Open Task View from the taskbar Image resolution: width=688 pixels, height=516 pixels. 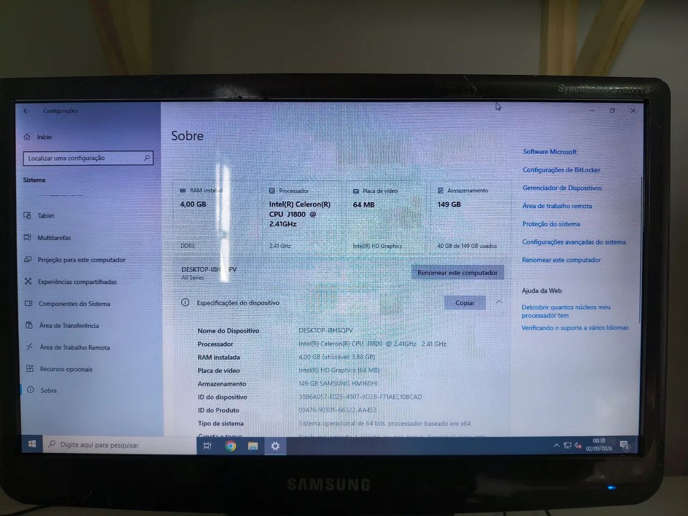[x=207, y=446]
